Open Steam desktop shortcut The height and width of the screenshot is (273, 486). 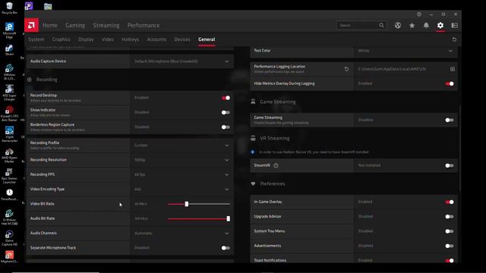point(9,50)
